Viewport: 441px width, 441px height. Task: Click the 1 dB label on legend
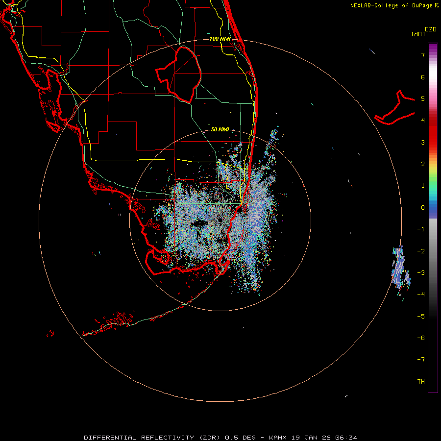[x=423, y=186]
